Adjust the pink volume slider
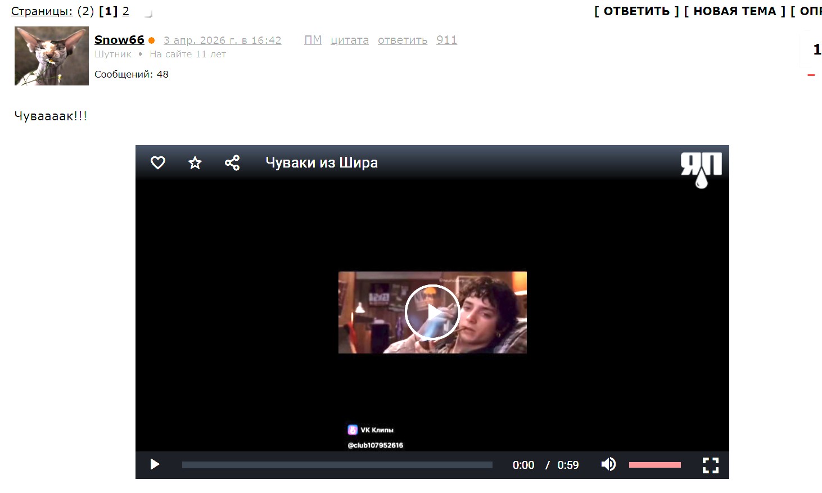The image size is (822, 493). pyautogui.click(x=655, y=465)
